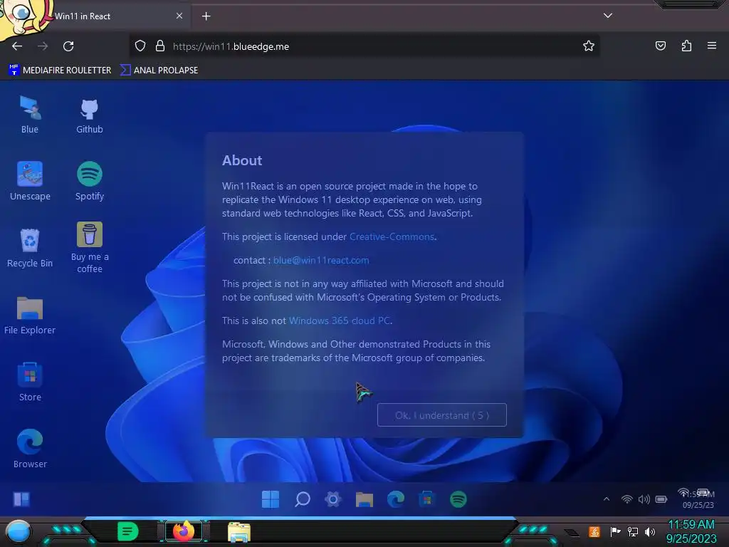Open the Windows 365 cloud PC link
This screenshot has width=729, height=547.
(x=340, y=321)
